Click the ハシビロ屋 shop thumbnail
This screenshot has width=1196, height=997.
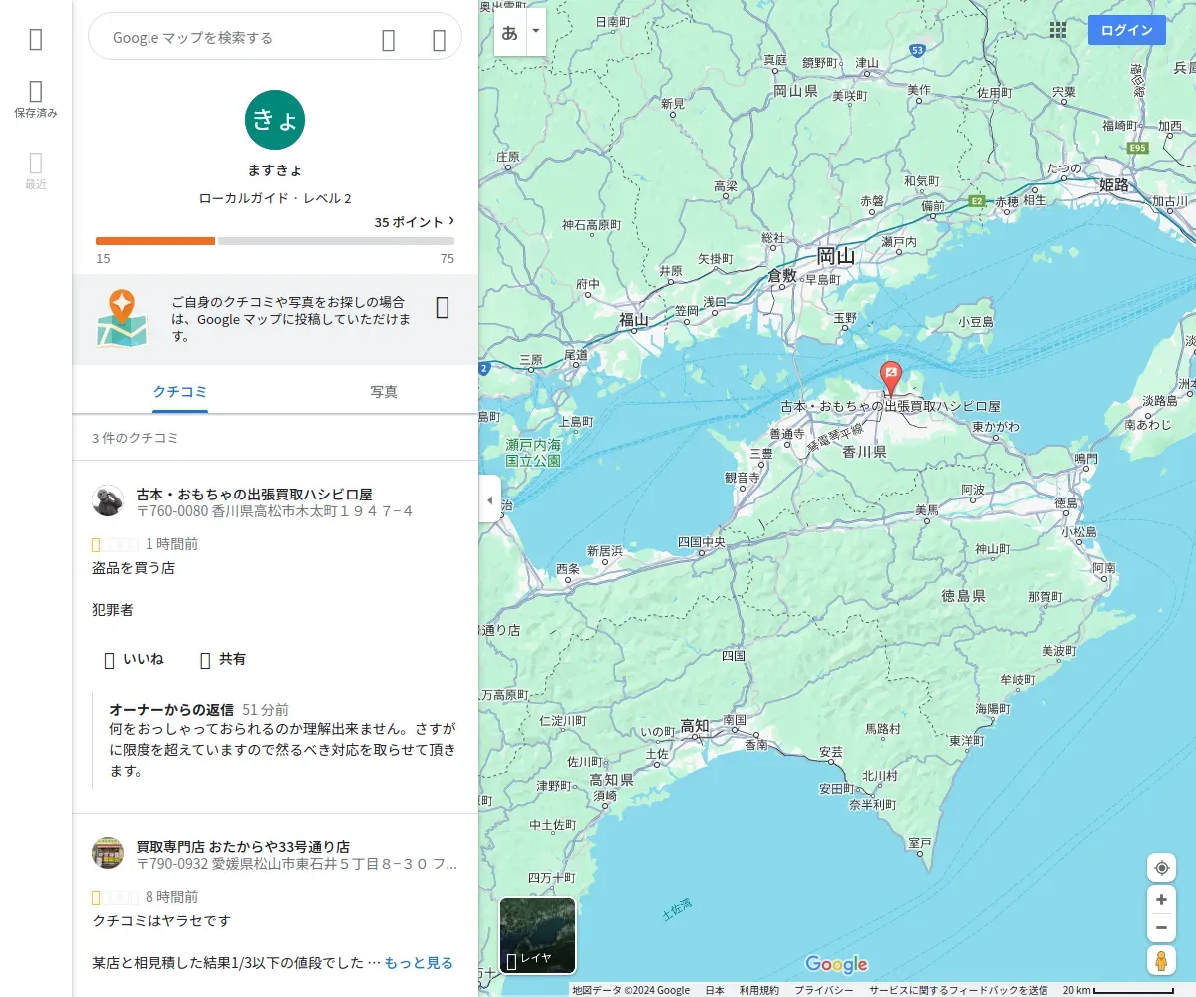pos(108,501)
